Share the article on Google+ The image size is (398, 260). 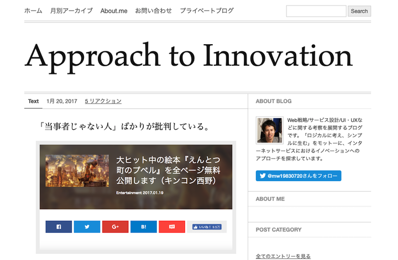click(x=115, y=226)
